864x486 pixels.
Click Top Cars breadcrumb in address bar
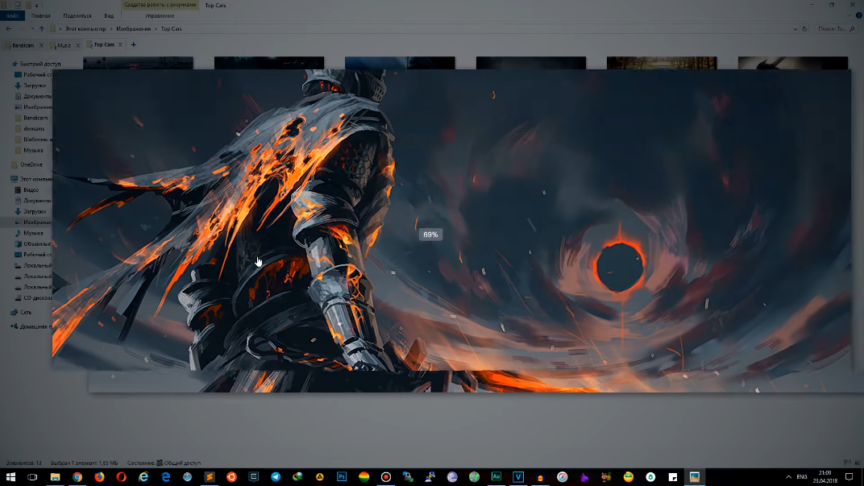point(171,29)
